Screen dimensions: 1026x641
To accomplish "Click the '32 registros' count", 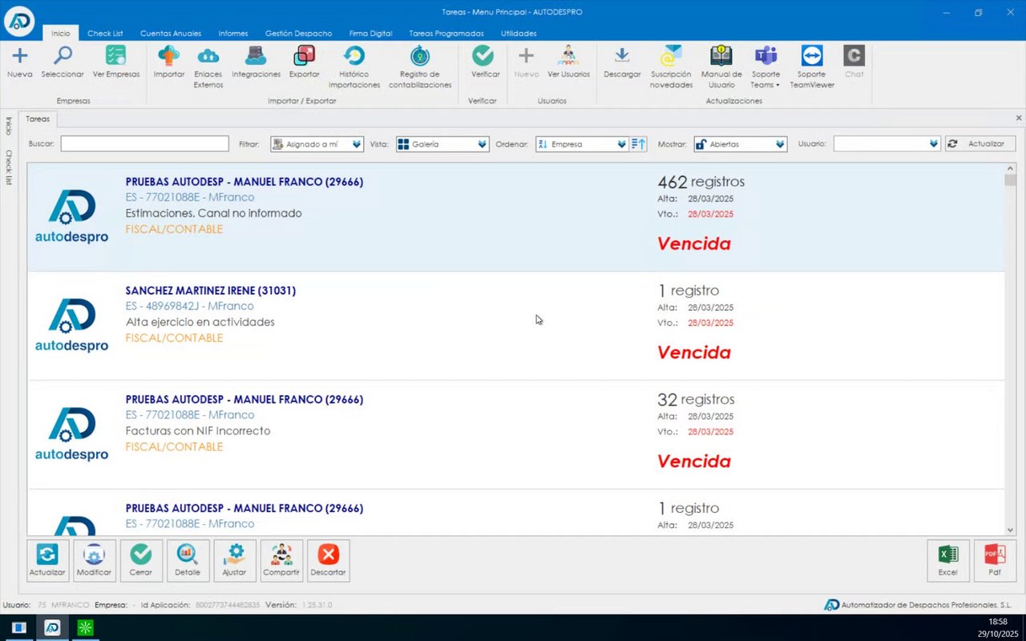I will pos(696,399).
